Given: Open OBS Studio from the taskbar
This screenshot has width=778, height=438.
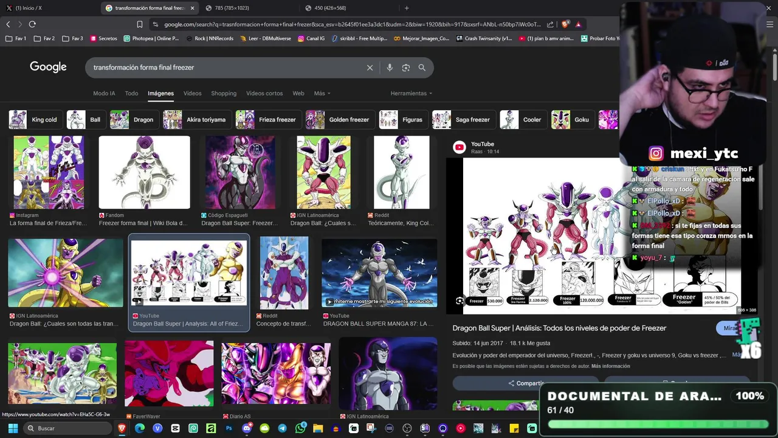Looking at the screenshot, I should pos(407,428).
